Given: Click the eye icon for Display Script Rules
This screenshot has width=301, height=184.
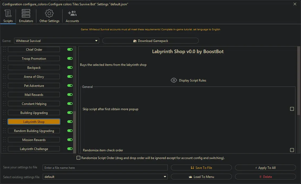Looking at the screenshot, I should click(x=174, y=80).
